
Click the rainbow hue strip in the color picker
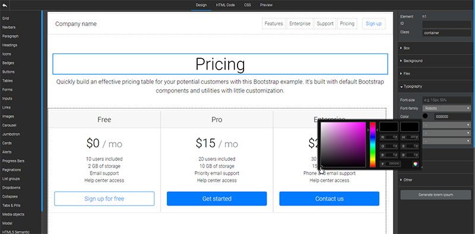click(373, 144)
